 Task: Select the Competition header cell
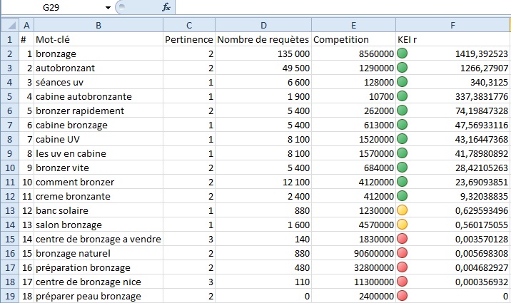click(x=353, y=39)
